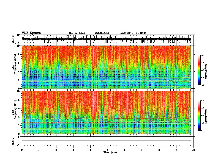The width and height of the screenshot is (218, 168).
Task: Select the date text "Jul 12, 2024"
Action: (x=77, y=33)
